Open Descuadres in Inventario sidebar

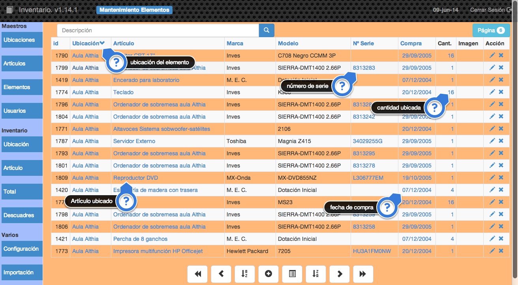[22, 216]
